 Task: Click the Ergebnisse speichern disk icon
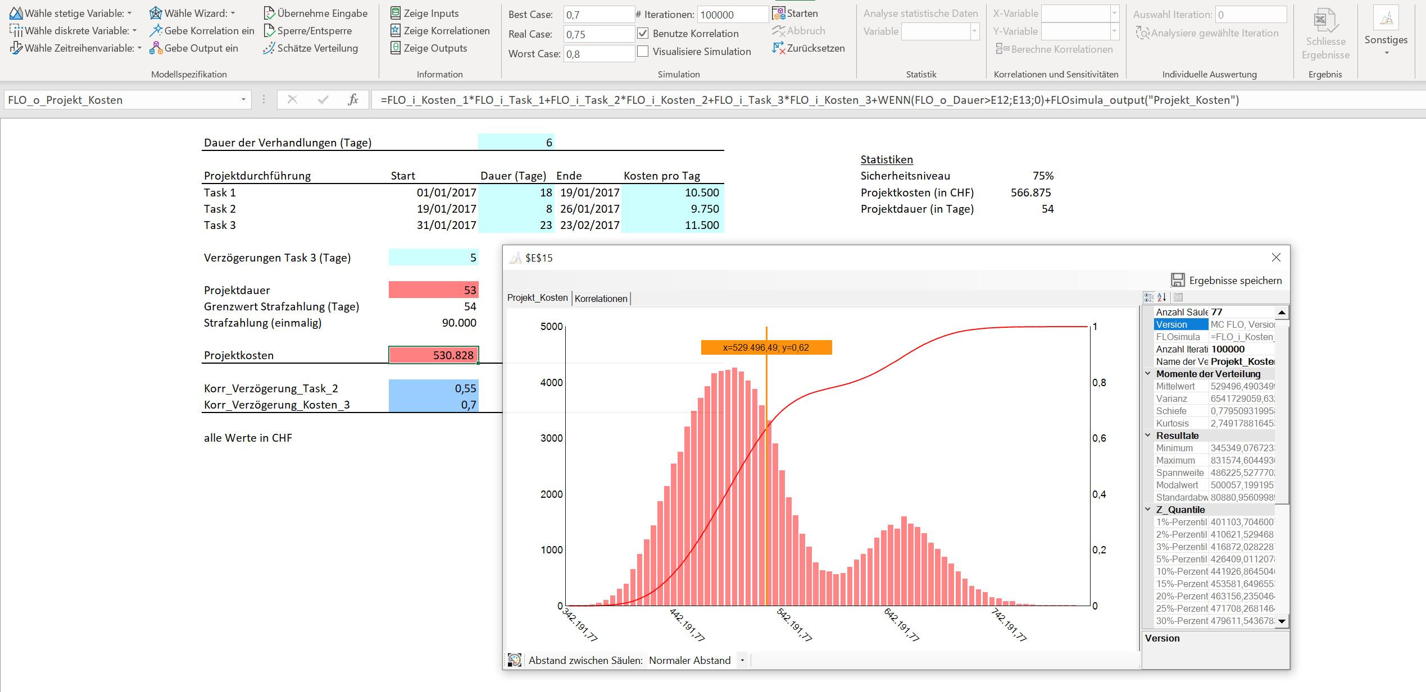pos(1178,280)
